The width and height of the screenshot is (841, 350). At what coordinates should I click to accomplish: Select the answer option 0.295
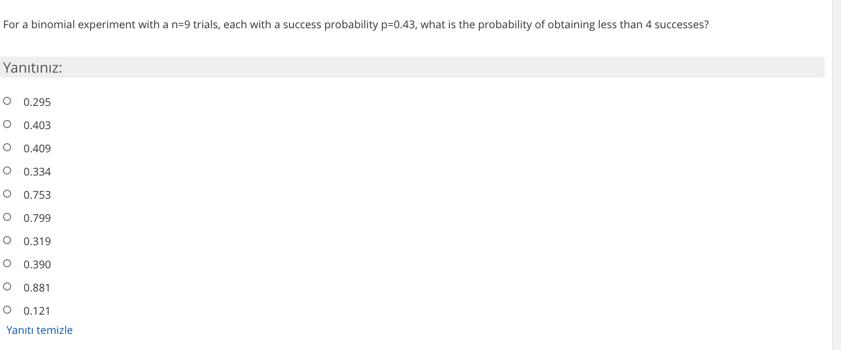[x=7, y=100]
